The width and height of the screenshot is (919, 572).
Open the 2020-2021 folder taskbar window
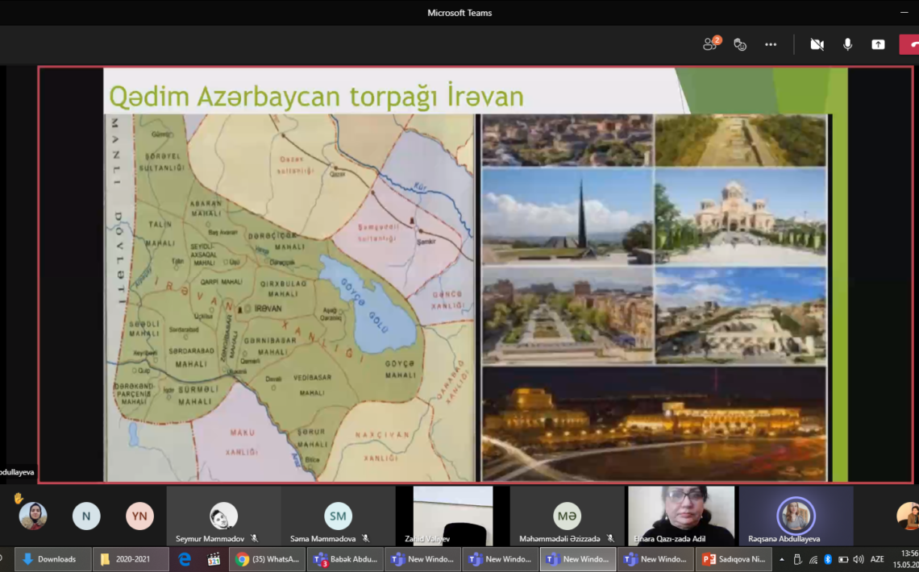(130, 559)
